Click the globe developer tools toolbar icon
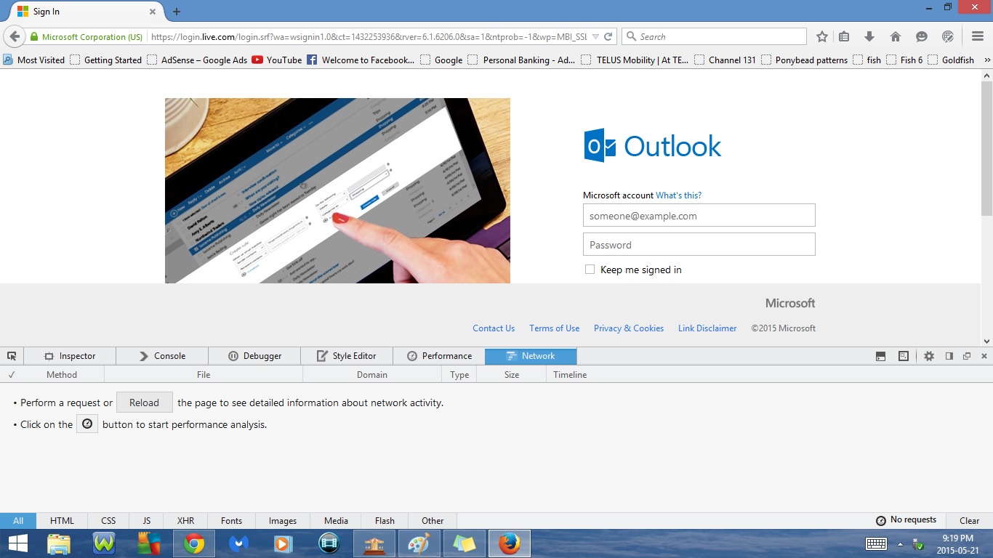 pyautogui.click(x=948, y=36)
